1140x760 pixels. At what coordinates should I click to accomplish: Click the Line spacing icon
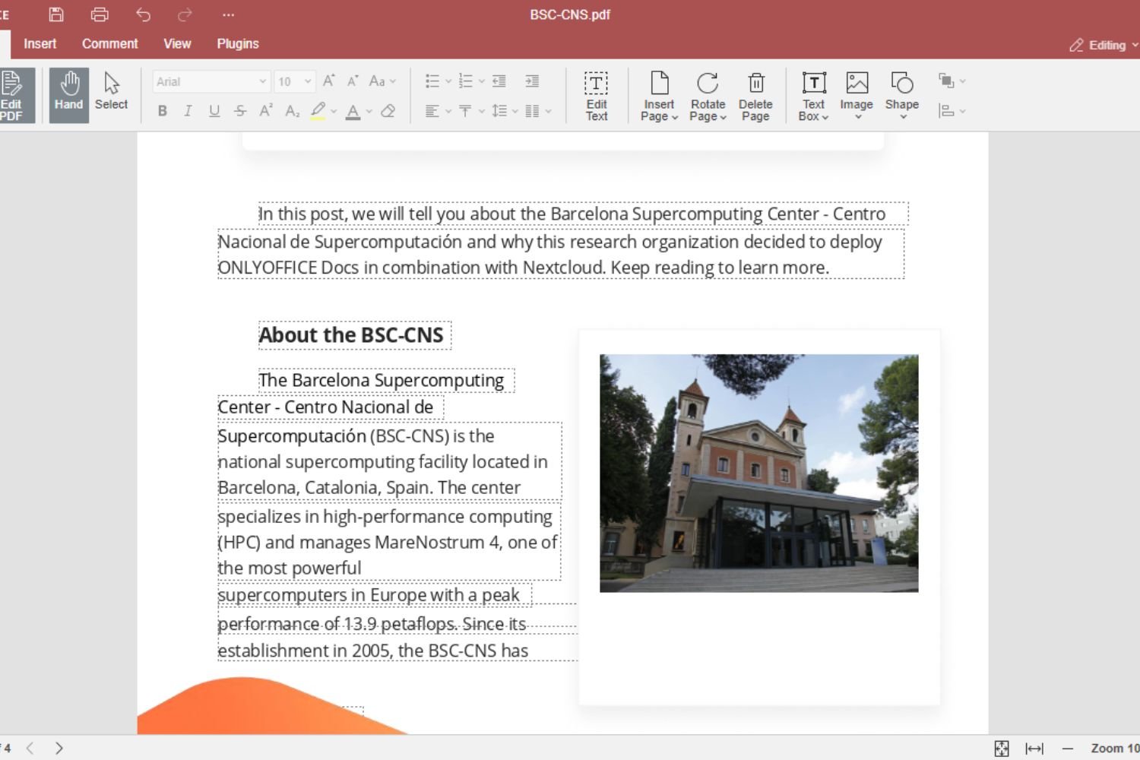pos(499,112)
